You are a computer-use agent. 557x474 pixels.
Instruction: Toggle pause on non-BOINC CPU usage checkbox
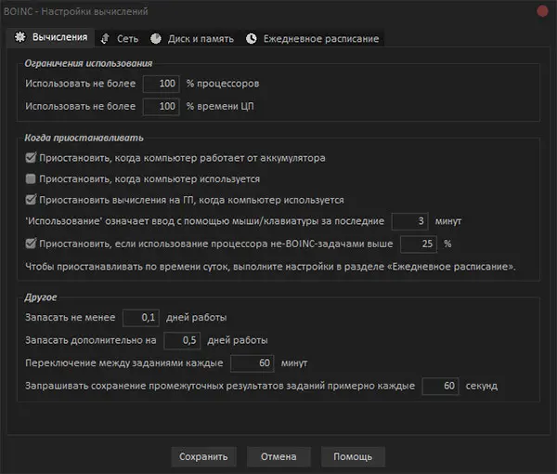[x=31, y=244]
